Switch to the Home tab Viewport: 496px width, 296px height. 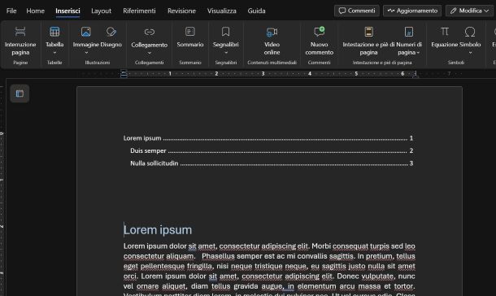click(x=36, y=11)
